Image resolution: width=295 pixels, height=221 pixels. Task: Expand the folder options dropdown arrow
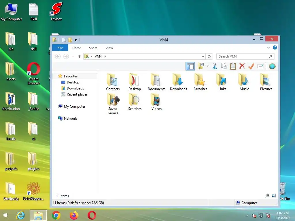click(x=208, y=66)
